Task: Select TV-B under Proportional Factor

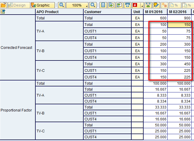Action: point(59,113)
